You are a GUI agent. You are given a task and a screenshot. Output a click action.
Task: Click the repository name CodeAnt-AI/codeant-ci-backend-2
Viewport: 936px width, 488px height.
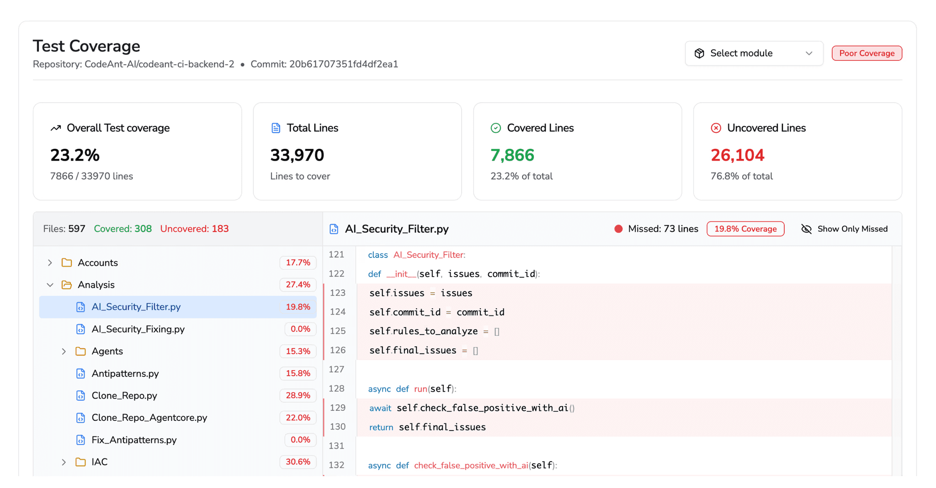click(160, 64)
